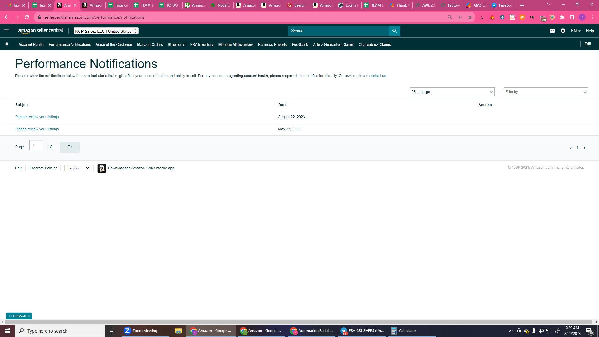Go to previous page arrow in pagination
The width and height of the screenshot is (599, 337).
pyautogui.click(x=571, y=148)
